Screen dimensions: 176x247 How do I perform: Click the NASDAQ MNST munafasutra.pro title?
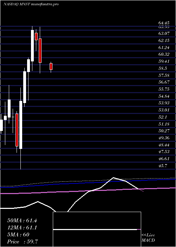(31, 4)
